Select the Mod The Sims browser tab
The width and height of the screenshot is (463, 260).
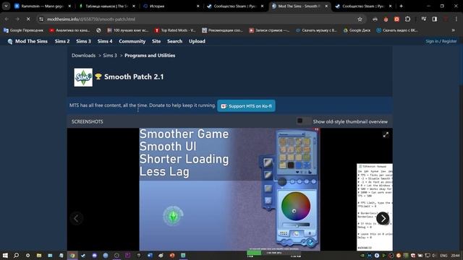click(300, 6)
